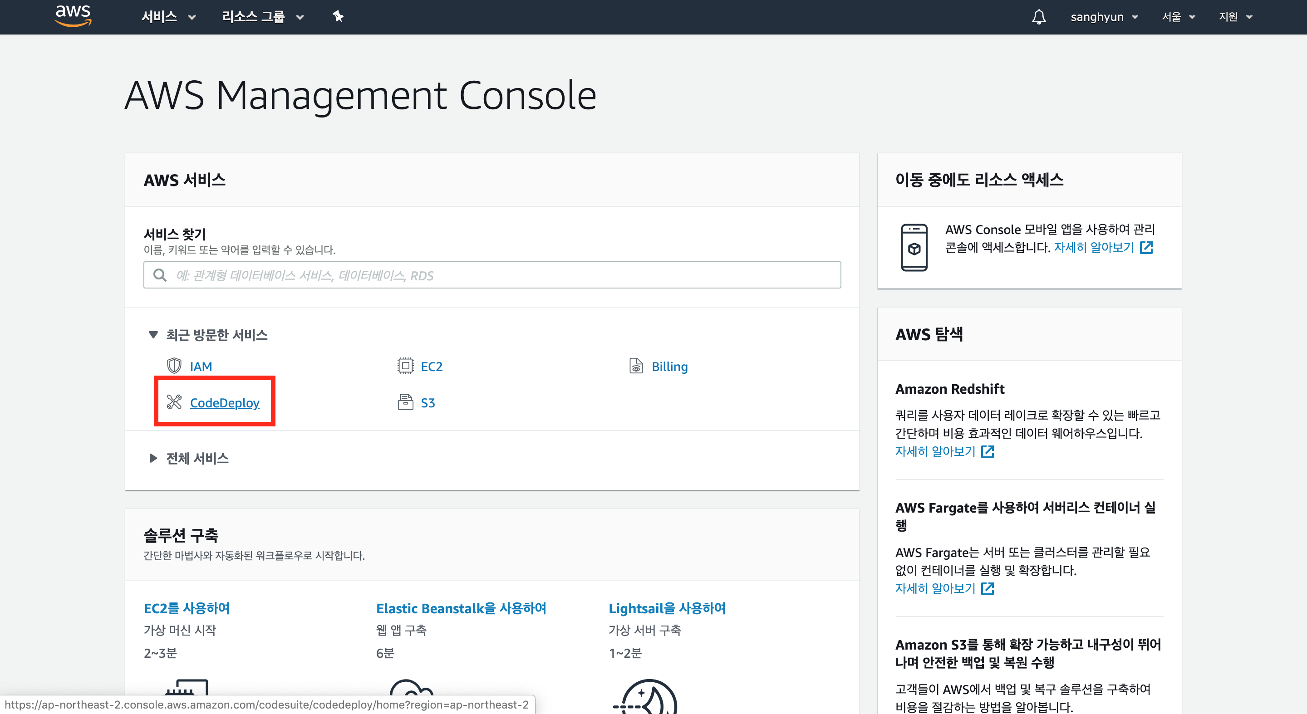Click the S3 storage icon

[x=405, y=402]
